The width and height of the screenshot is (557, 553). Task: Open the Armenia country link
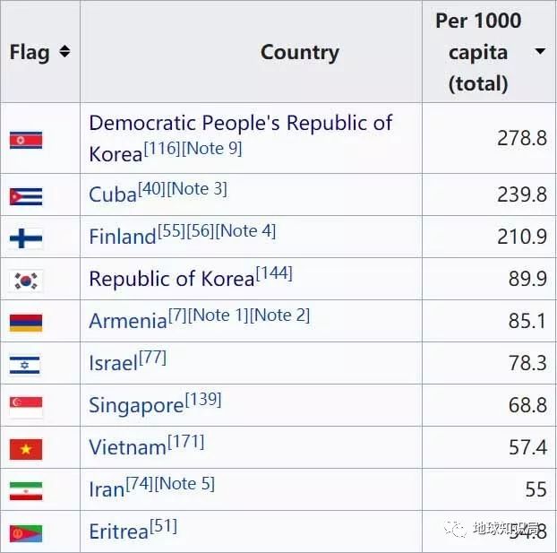coord(128,321)
